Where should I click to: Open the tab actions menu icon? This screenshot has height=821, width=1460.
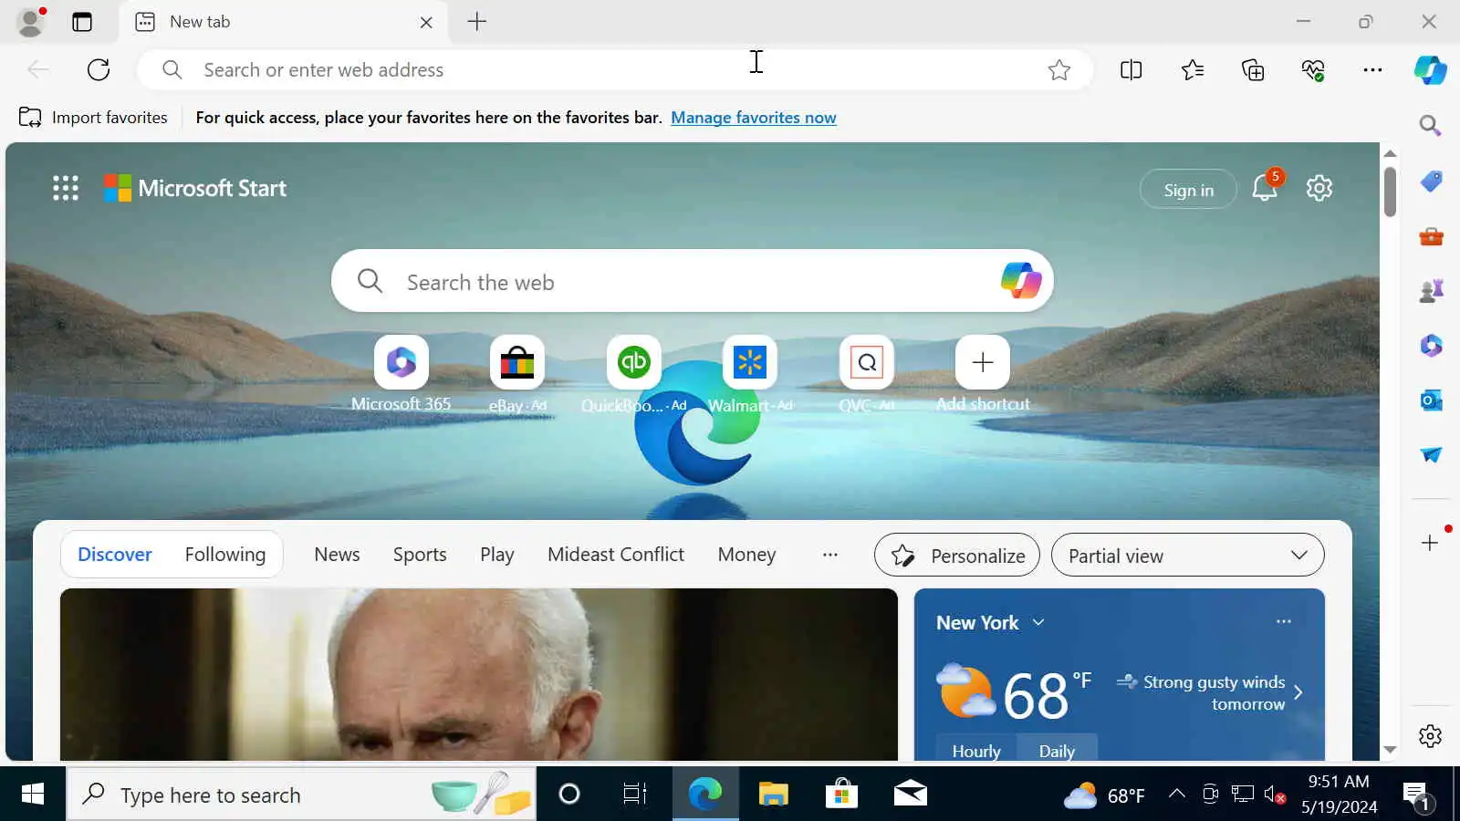[x=82, y=22]
